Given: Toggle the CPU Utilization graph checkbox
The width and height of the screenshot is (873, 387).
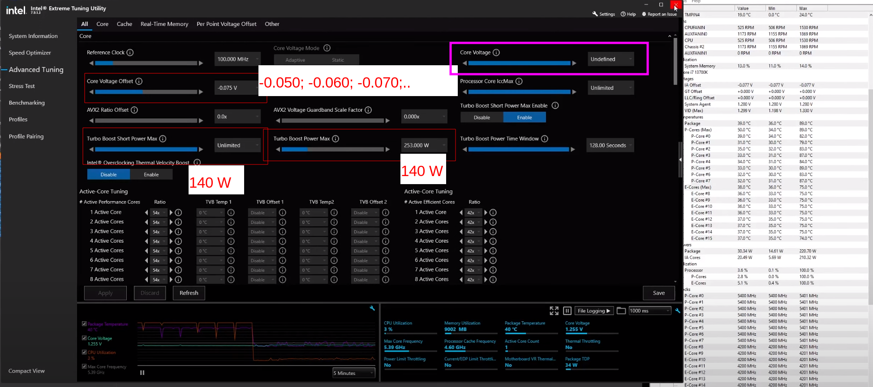Looking at the screenshot, I should point(84,352).
